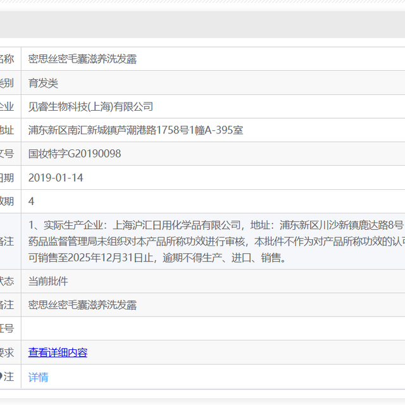Select product name 密思丝密毛囊滋养洗发露 in first row

coord(82,59)
